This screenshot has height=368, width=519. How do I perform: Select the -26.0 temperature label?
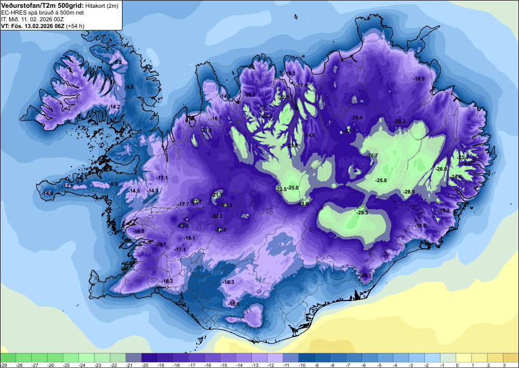coord(441,169)
